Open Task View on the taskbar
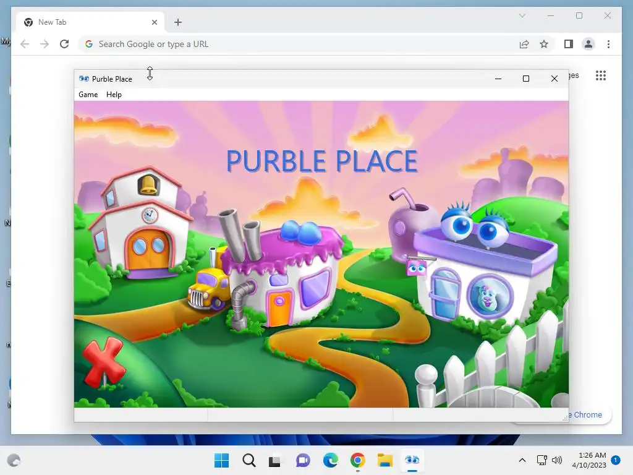 click(274, 460)
